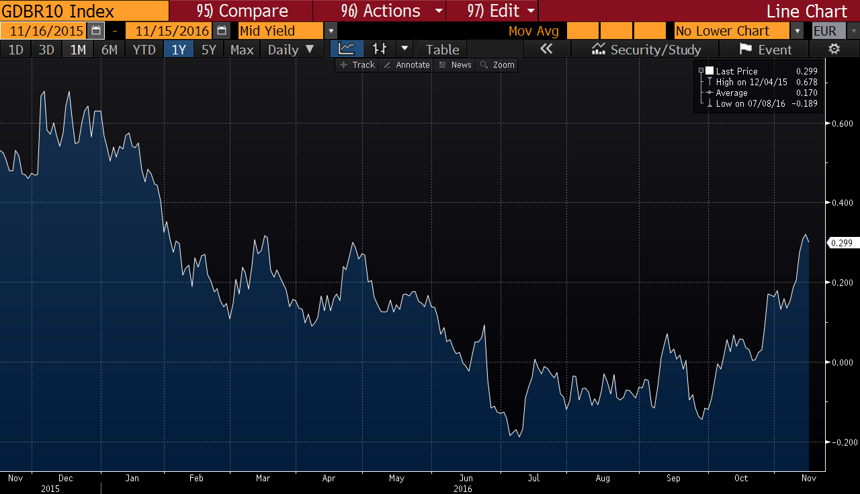This screenshot has width=860, height=494.
Task: Click the first Mov Avg input box
Action: 583,31
